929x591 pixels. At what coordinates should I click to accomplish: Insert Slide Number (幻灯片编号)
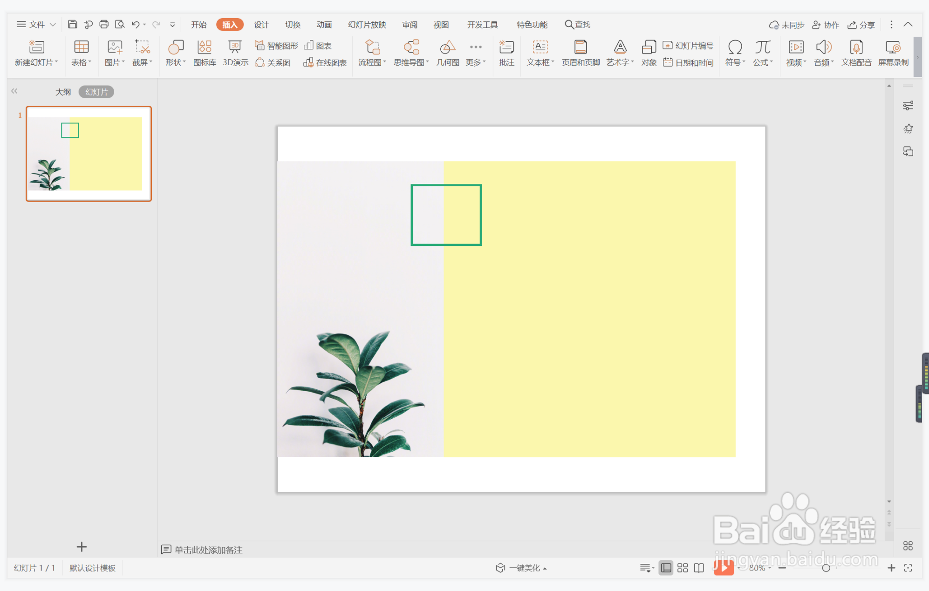(x=688, y=46)
